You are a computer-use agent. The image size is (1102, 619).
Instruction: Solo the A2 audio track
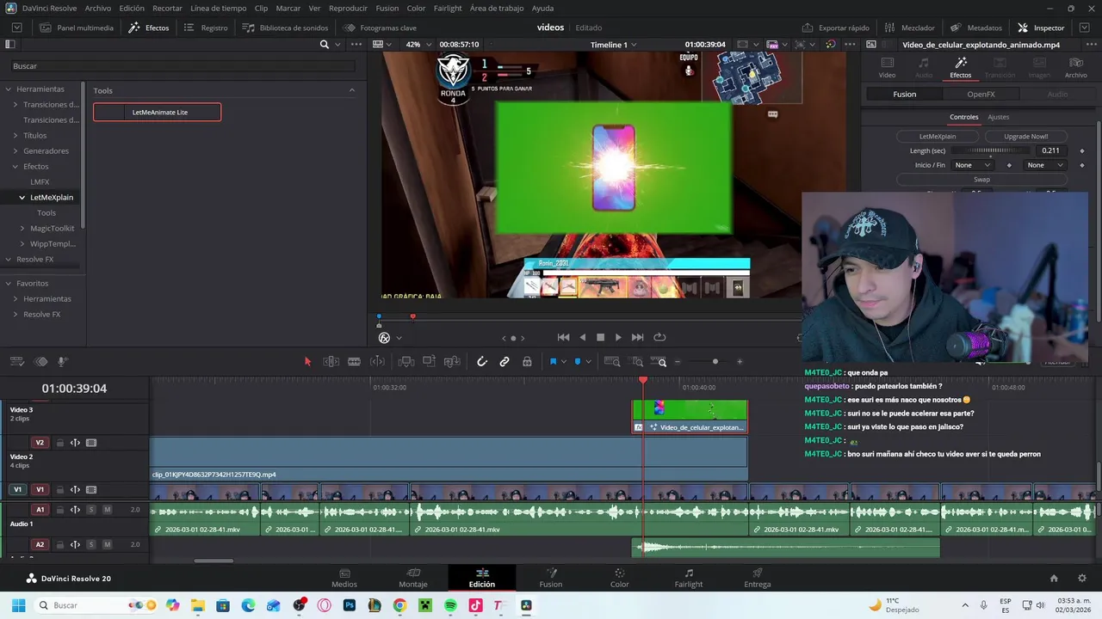pyautogui.click(x=91, y=544)
